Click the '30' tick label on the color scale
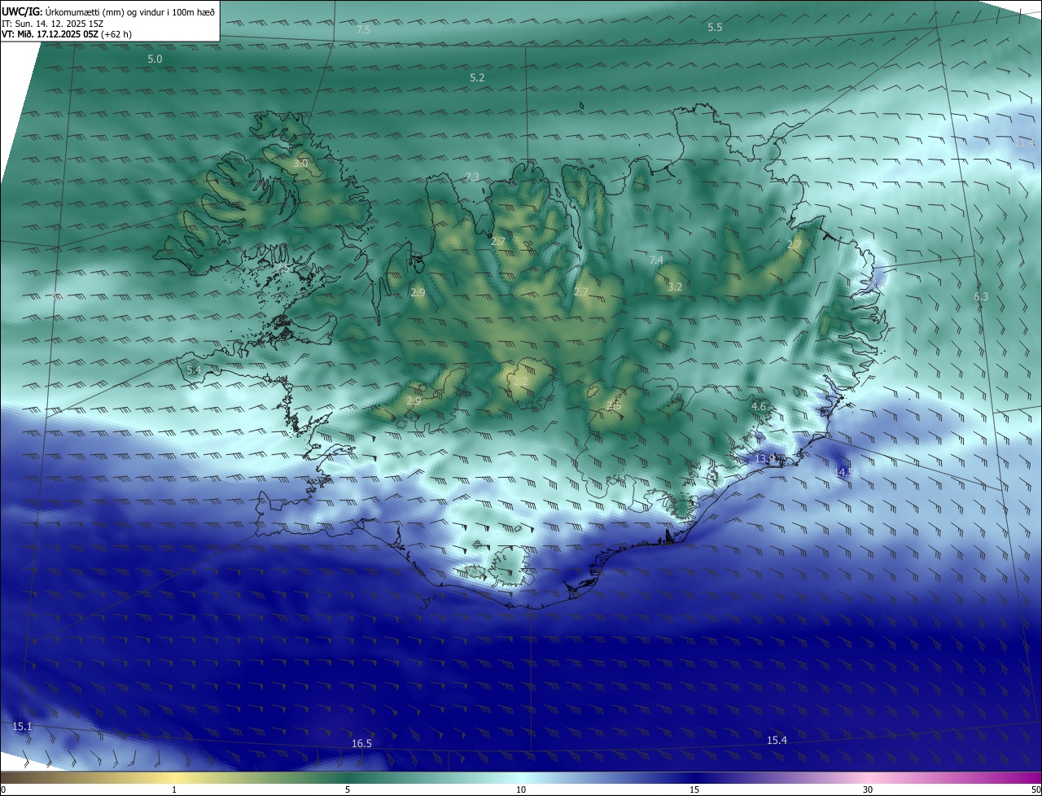This screenshot has height=796, width=1042. (868, 789)
